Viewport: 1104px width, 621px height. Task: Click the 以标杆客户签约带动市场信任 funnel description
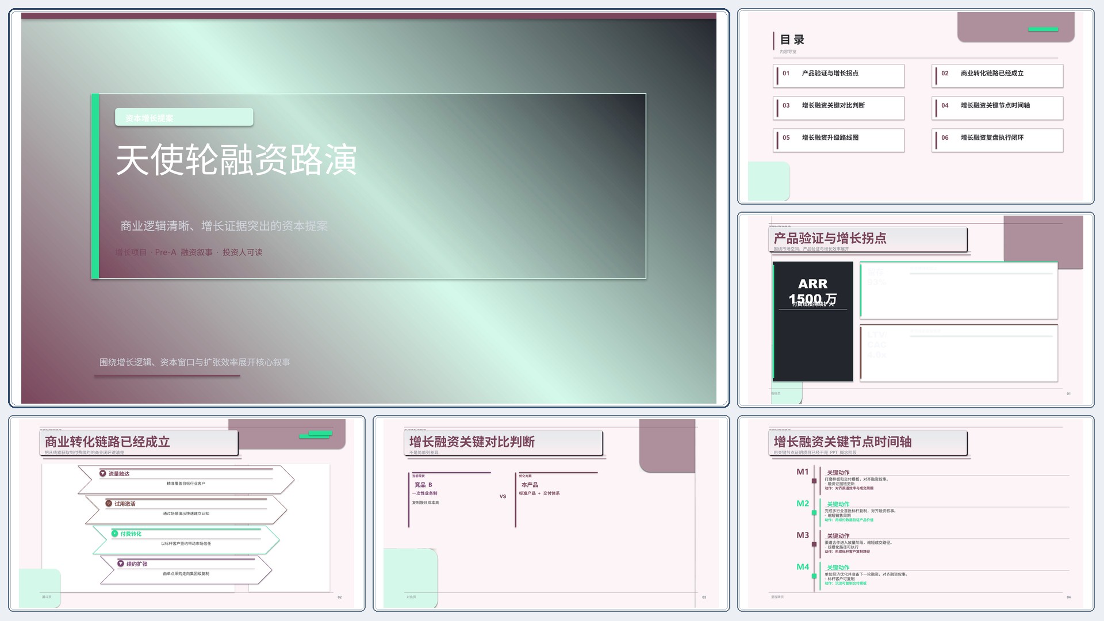coord(186,543)
